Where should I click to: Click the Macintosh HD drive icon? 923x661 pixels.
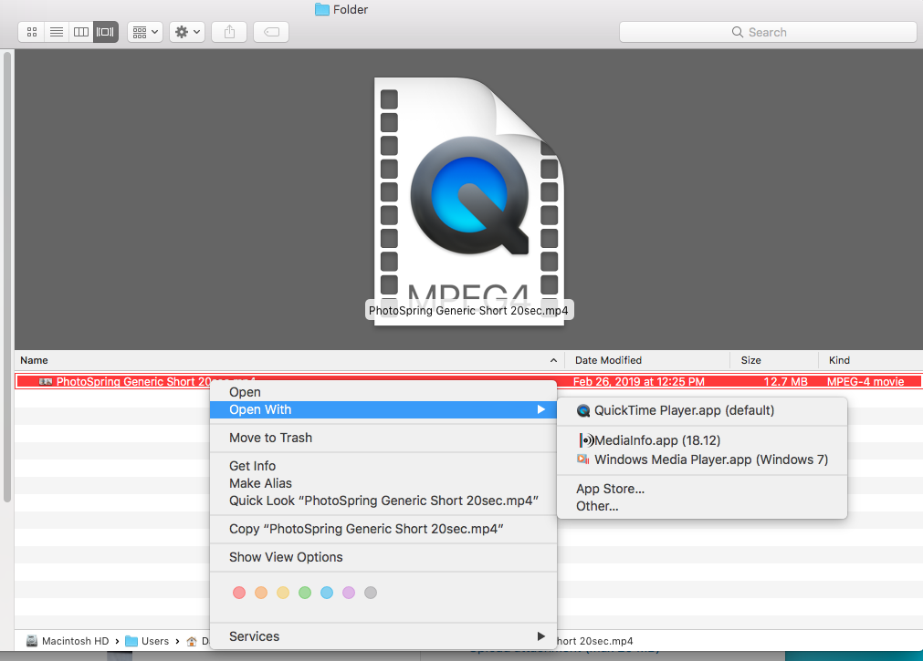32,641
